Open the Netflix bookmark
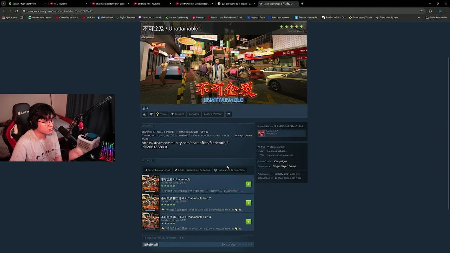This screenshot has width=450, height=253. [212, 18]
